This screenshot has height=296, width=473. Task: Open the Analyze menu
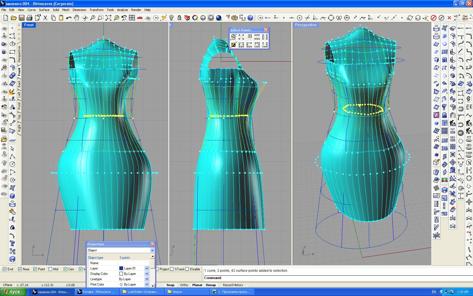pos(122,10)
